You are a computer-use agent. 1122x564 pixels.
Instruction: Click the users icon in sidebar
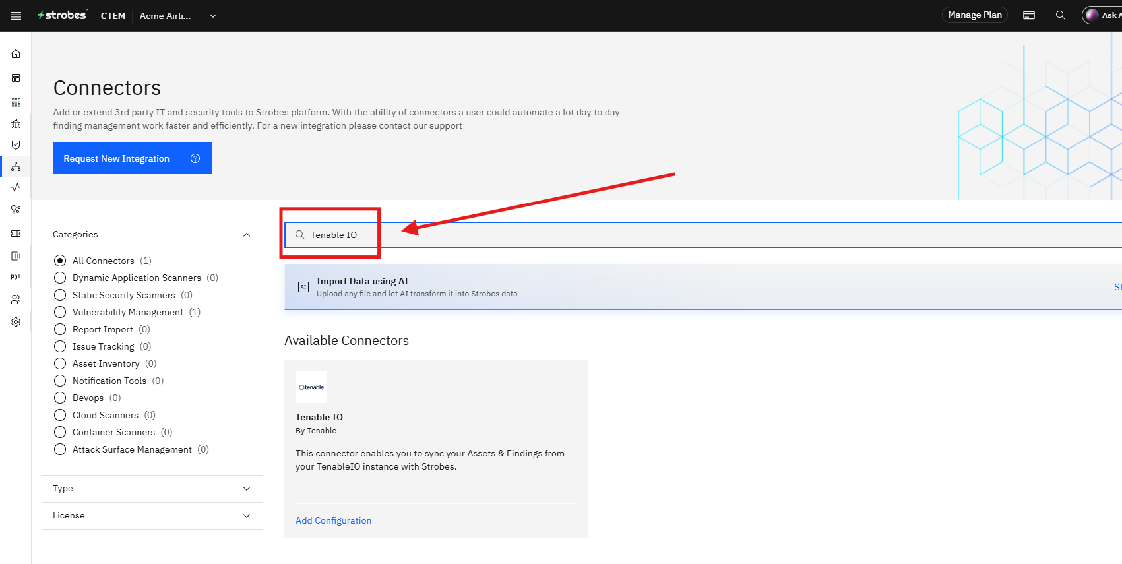[16, 299]
